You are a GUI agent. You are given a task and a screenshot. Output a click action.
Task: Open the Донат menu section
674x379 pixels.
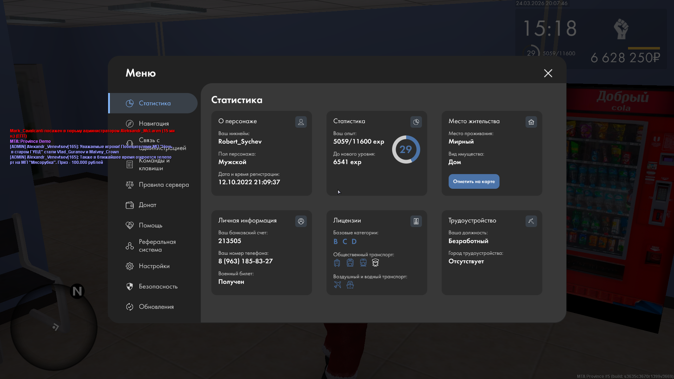click(x=147, y=205)
